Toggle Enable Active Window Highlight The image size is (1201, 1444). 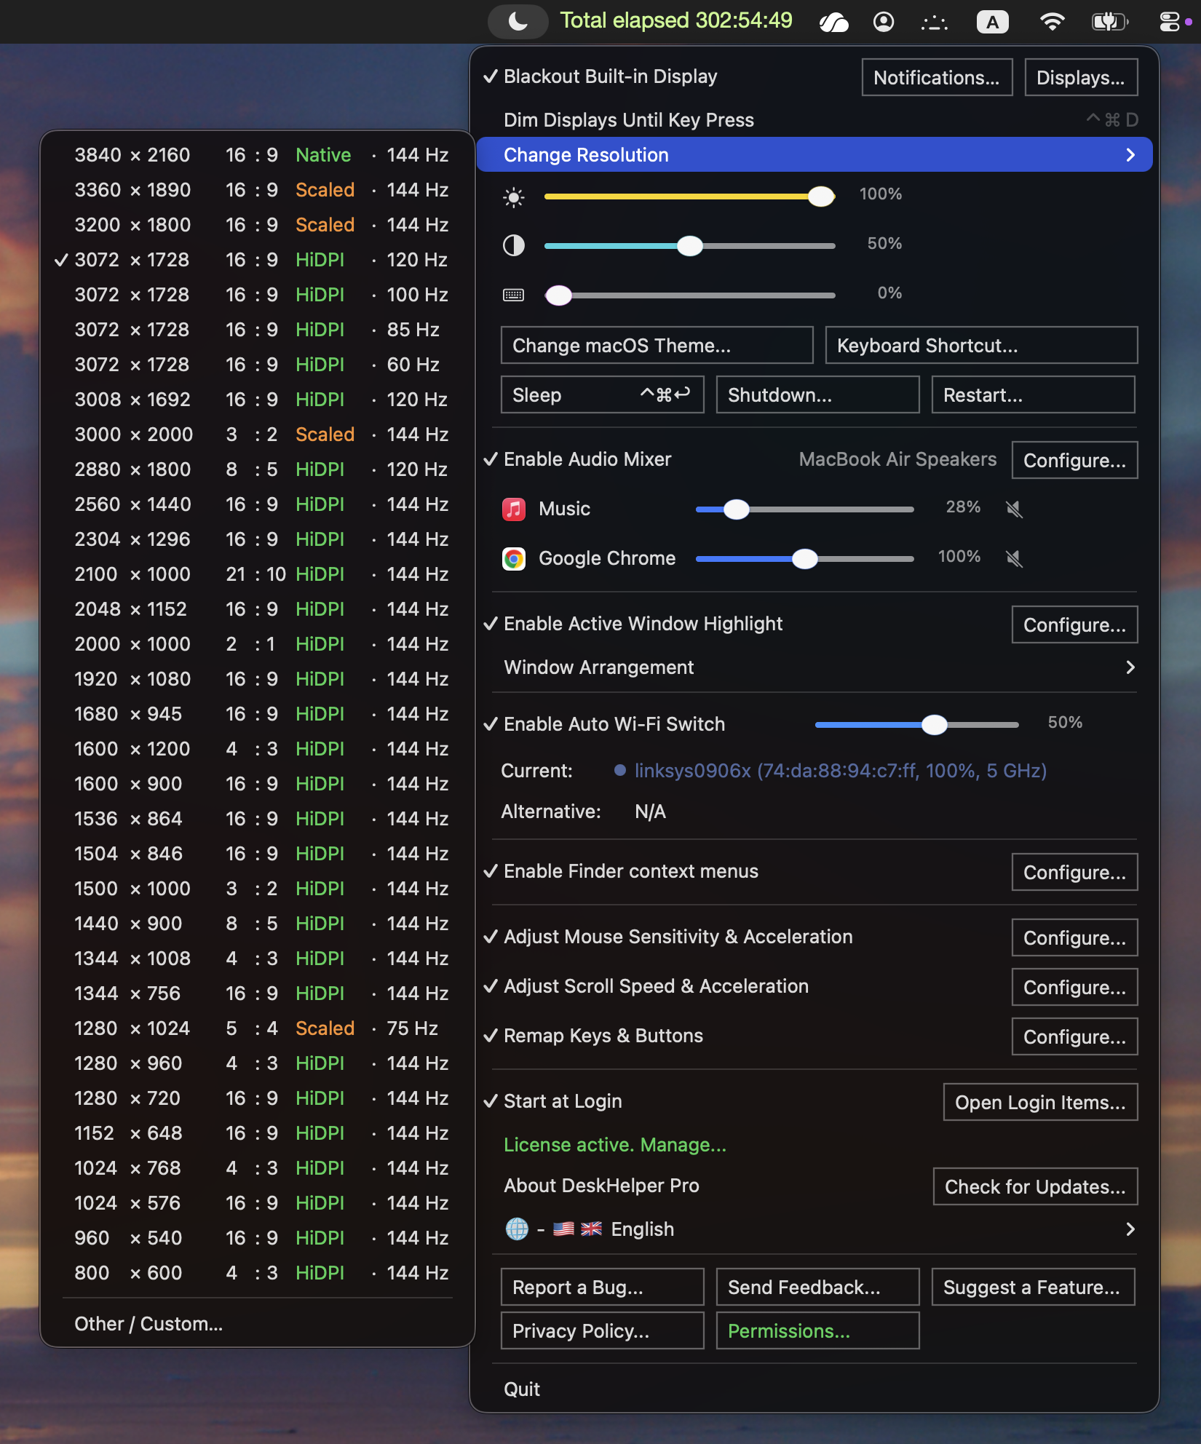pos(633,624)
